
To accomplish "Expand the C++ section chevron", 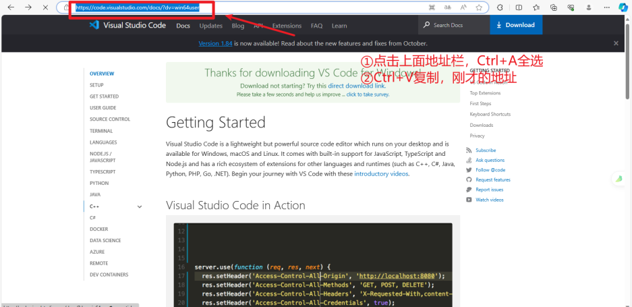I will coord(140,206).
